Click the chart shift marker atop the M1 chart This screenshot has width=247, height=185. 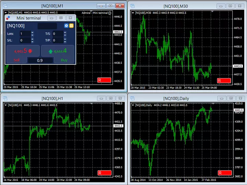pyautogui.click(x=91, y=11)
